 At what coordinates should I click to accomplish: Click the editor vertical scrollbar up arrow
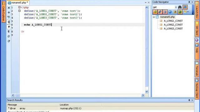147,7
